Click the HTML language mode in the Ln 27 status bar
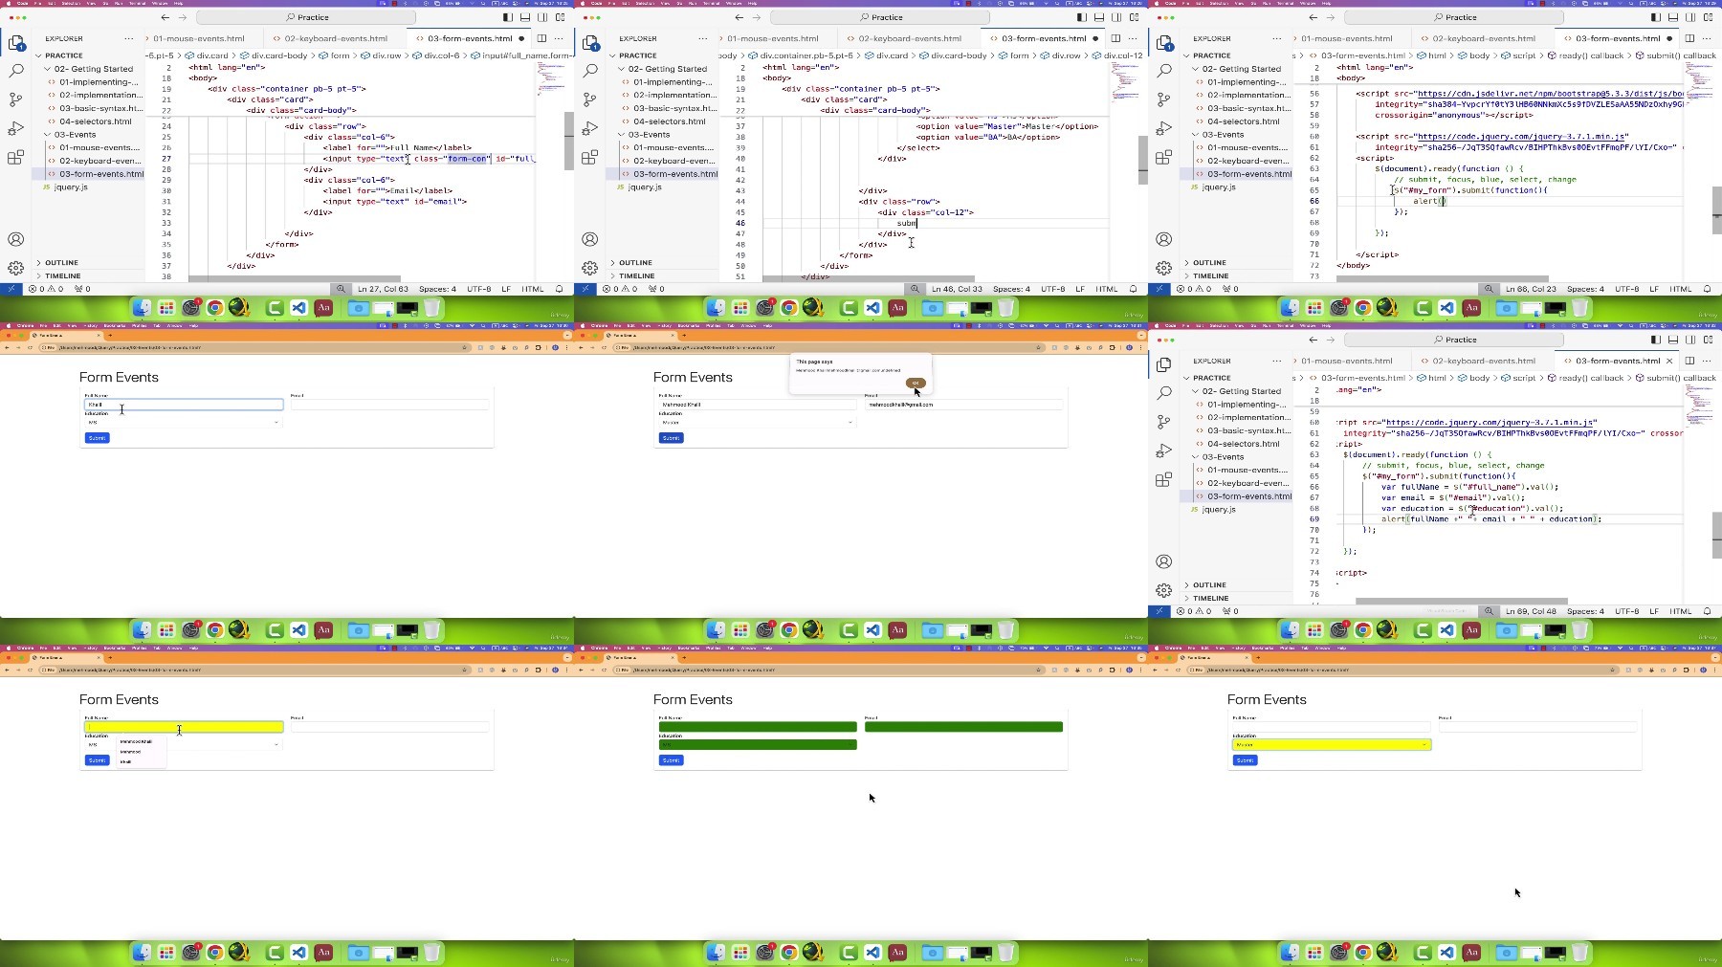 click(533, 289)
